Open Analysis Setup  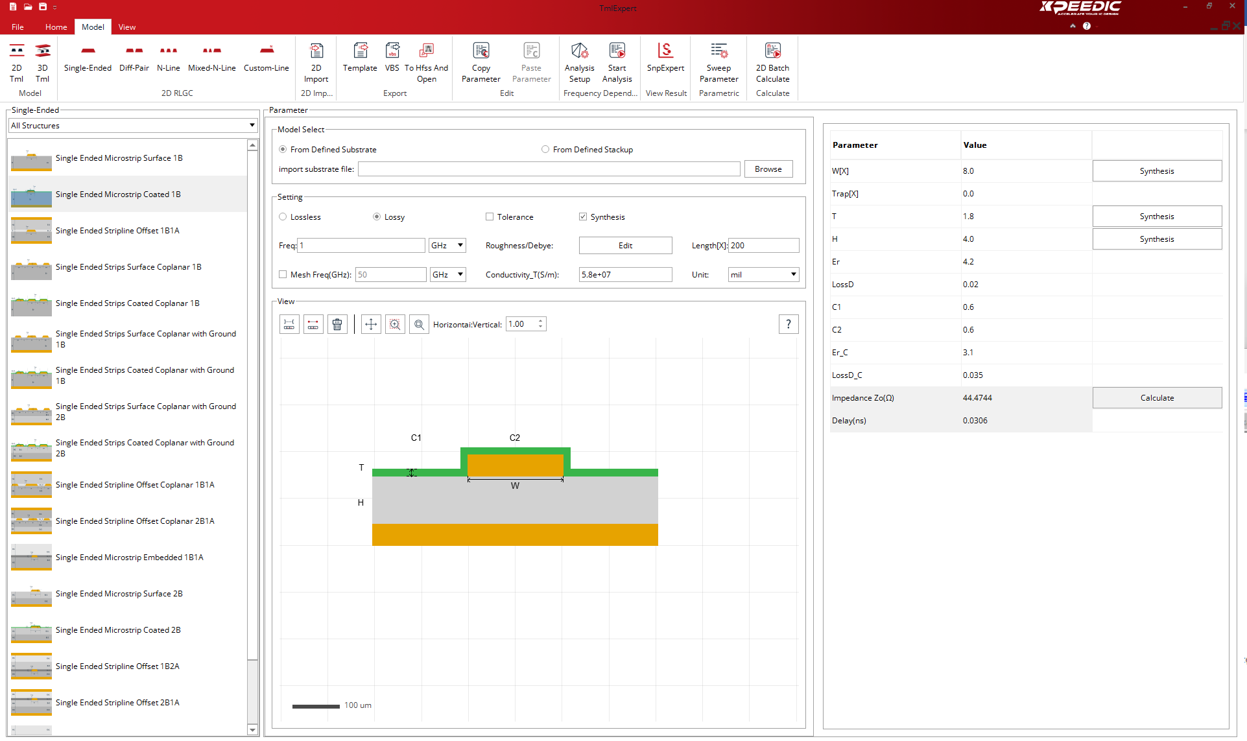click(580, 62)
